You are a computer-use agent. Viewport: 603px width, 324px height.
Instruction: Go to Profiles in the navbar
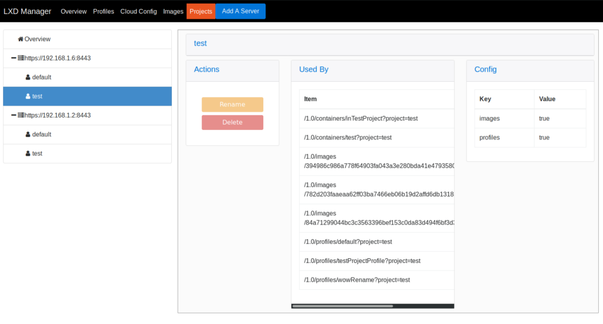pos(104,12)
